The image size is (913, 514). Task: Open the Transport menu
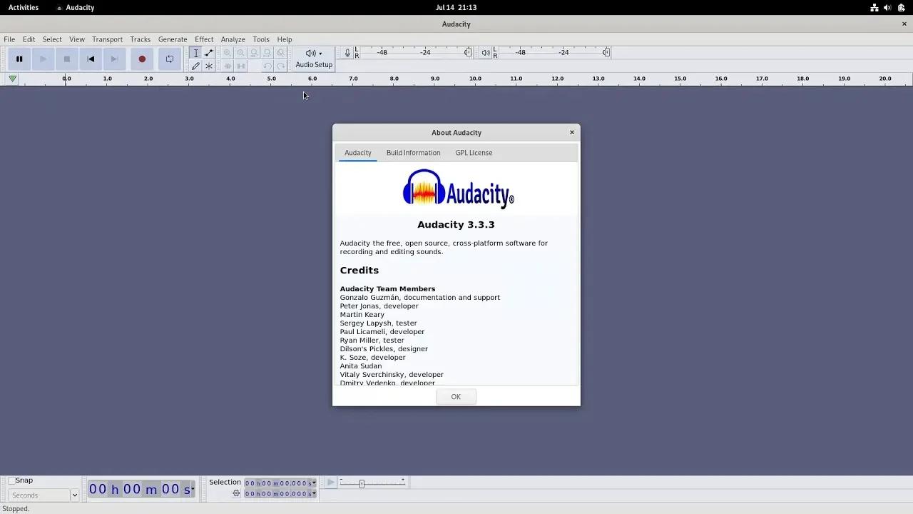coord(107,39)
